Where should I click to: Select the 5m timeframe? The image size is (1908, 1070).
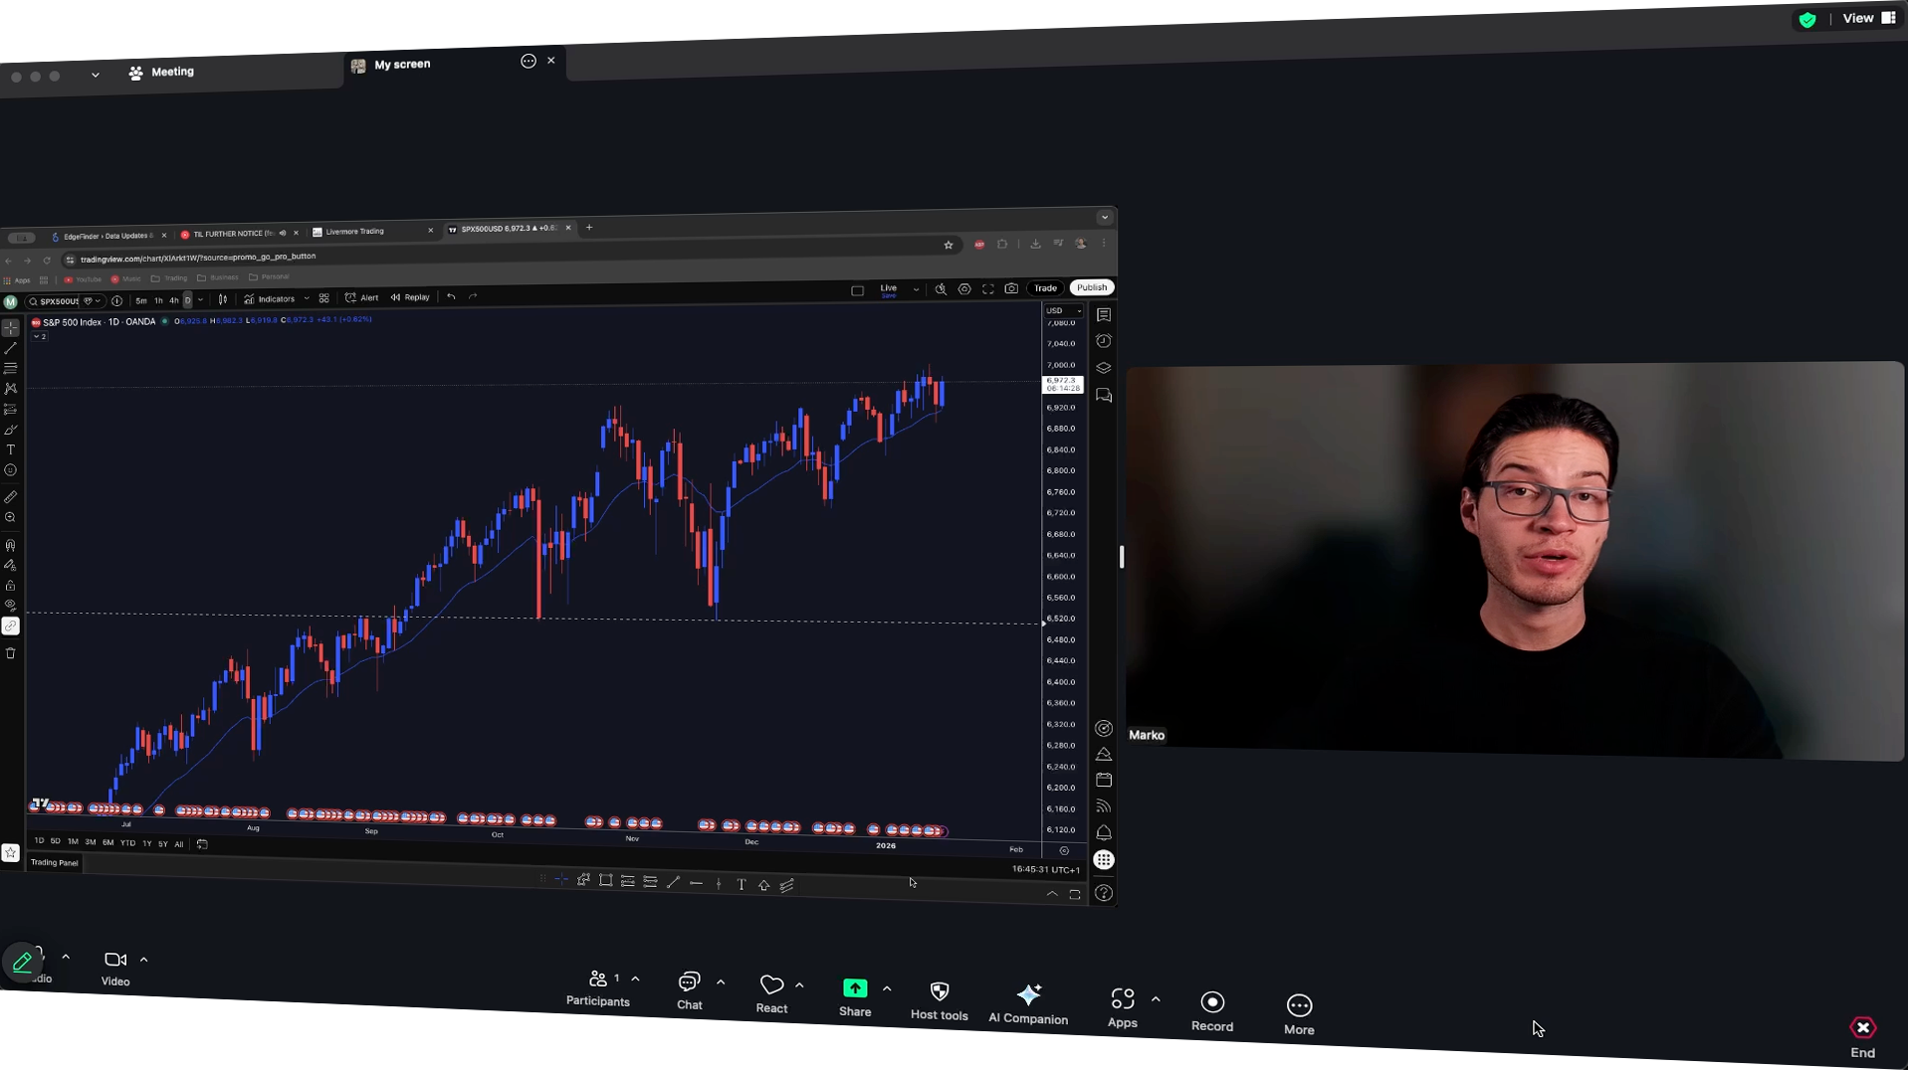[x=141, y=300]
